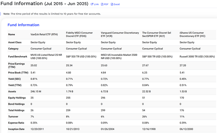This screenshot has width=217, height=133.
Task: Select the 0.51% Yield (TTM) value
Action: 183,85
